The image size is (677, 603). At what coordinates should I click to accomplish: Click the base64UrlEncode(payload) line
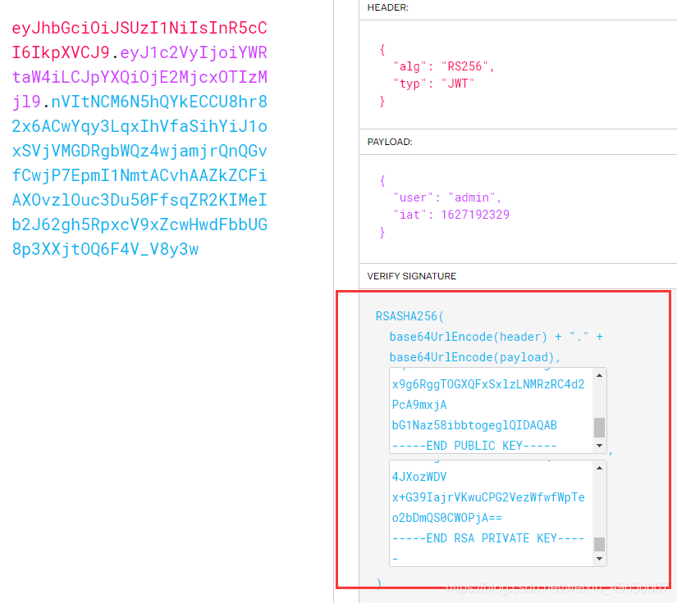click(475, 357)
